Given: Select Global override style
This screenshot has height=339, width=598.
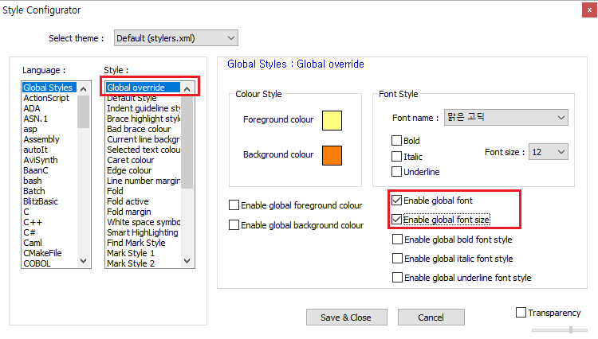Looking at the screenshot, I should coord(143,88).
